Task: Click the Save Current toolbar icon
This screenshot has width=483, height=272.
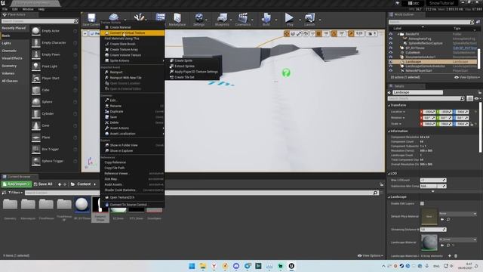Action: 91,18
